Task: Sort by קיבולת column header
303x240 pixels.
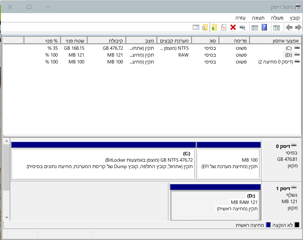Action: (x=106, y=40)
